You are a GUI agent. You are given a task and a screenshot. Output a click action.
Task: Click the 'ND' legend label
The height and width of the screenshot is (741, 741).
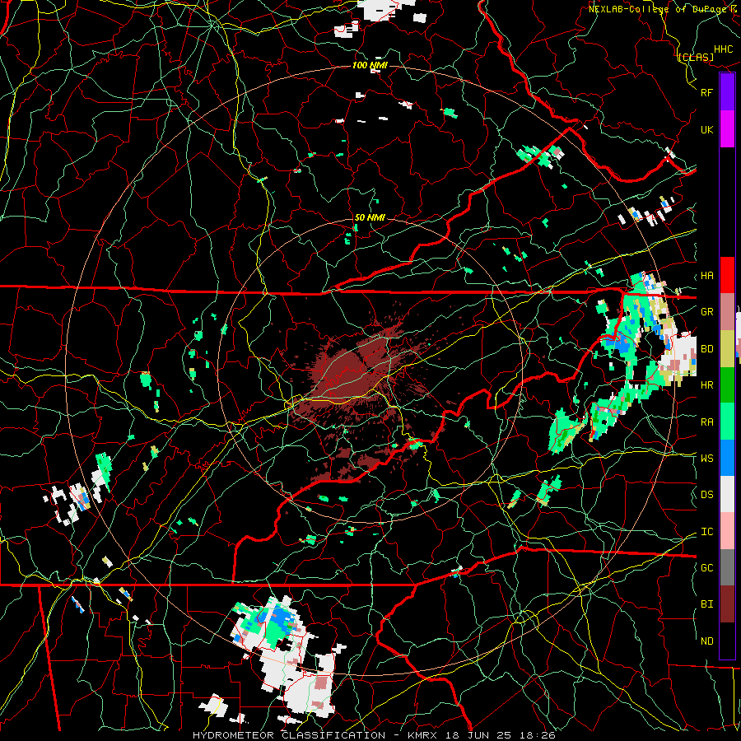click(x=707, y=641)
